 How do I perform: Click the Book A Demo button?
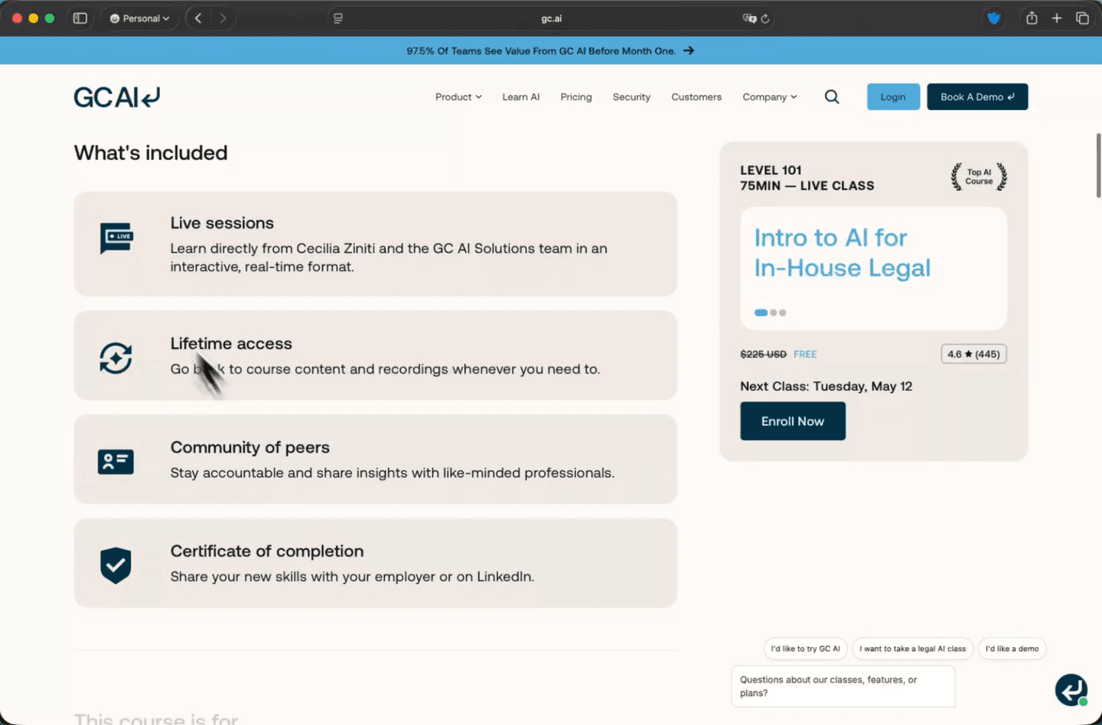(977, 97)
